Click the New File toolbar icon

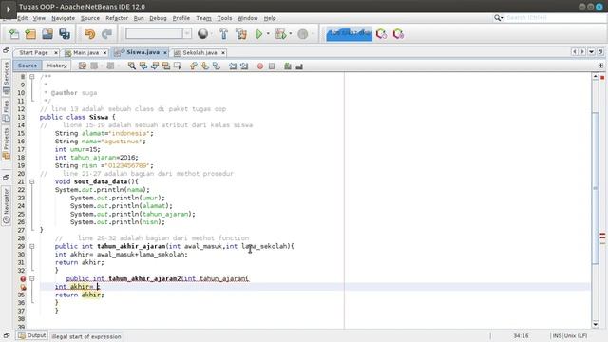(x=14, y=34)
